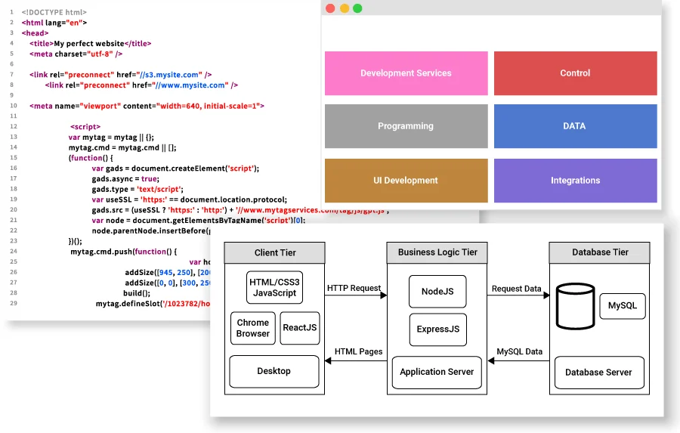Viewport: 680px width, 433px height.
Task: Click the HTTP Request arrow label
Action: click(x=354, y=289)
